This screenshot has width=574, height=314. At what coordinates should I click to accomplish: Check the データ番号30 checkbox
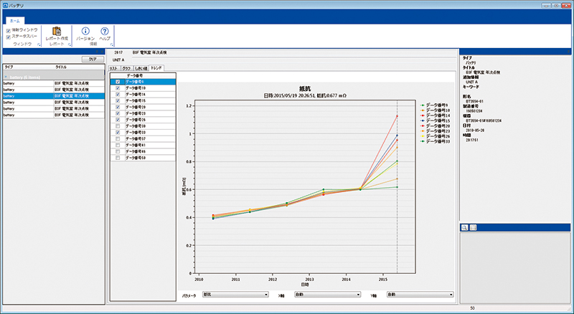coord(118,126)
